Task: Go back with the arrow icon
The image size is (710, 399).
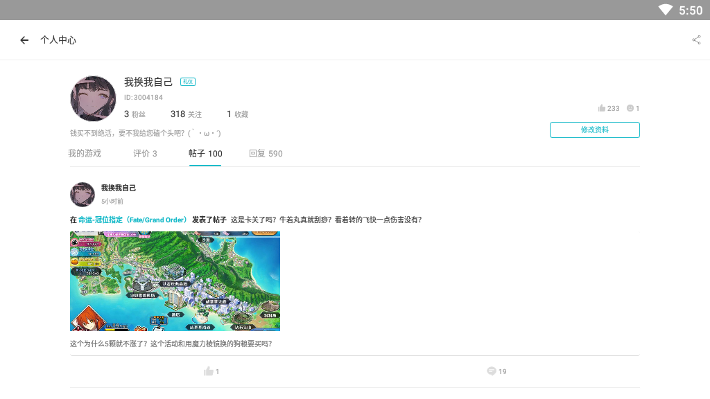Action: pyautogui.click(x=24, y=40)
